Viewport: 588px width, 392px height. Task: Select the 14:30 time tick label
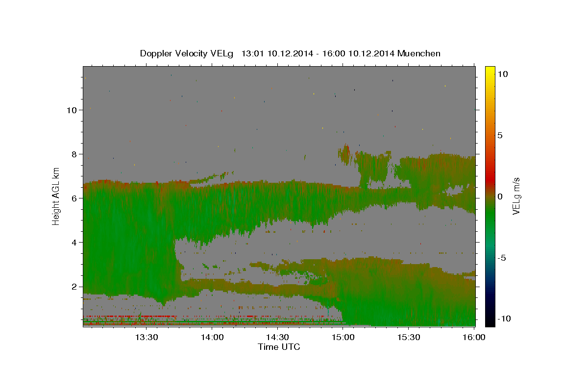click(x=277, y=337)
